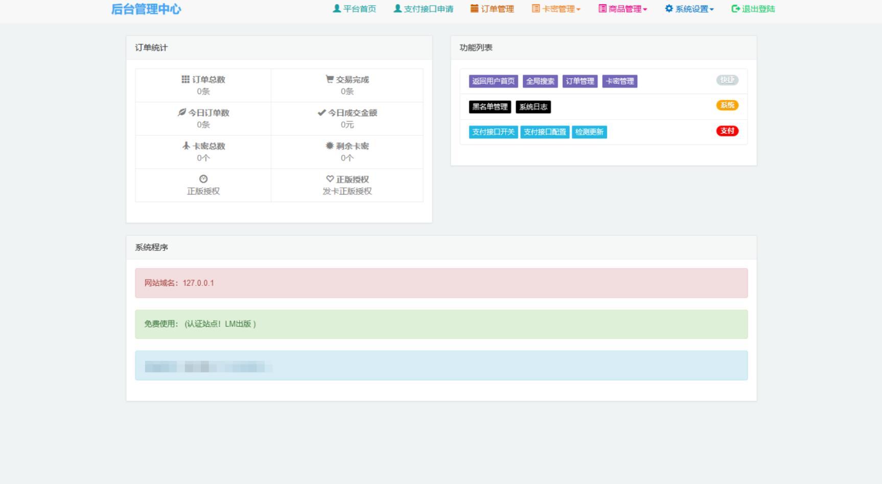This screenshot has width=882, height=484.
Task: Click the user icon beside 平台首页
Action: tap(337, 9)
